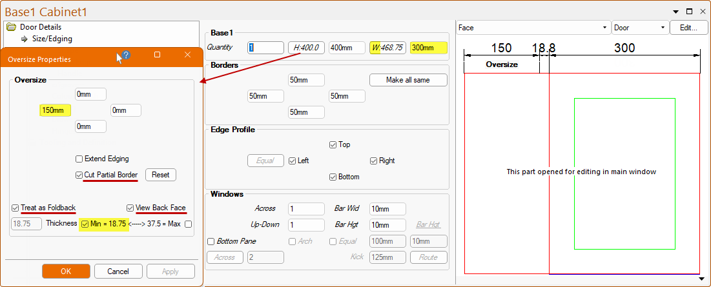Screen dimensions: 711x287
Task: Click Windows Up-Down value field
Action: point(307,225)
